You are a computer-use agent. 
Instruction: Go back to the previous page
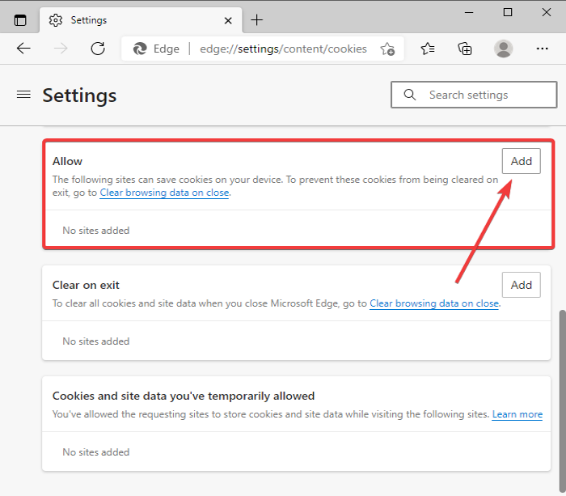[23, 49]
